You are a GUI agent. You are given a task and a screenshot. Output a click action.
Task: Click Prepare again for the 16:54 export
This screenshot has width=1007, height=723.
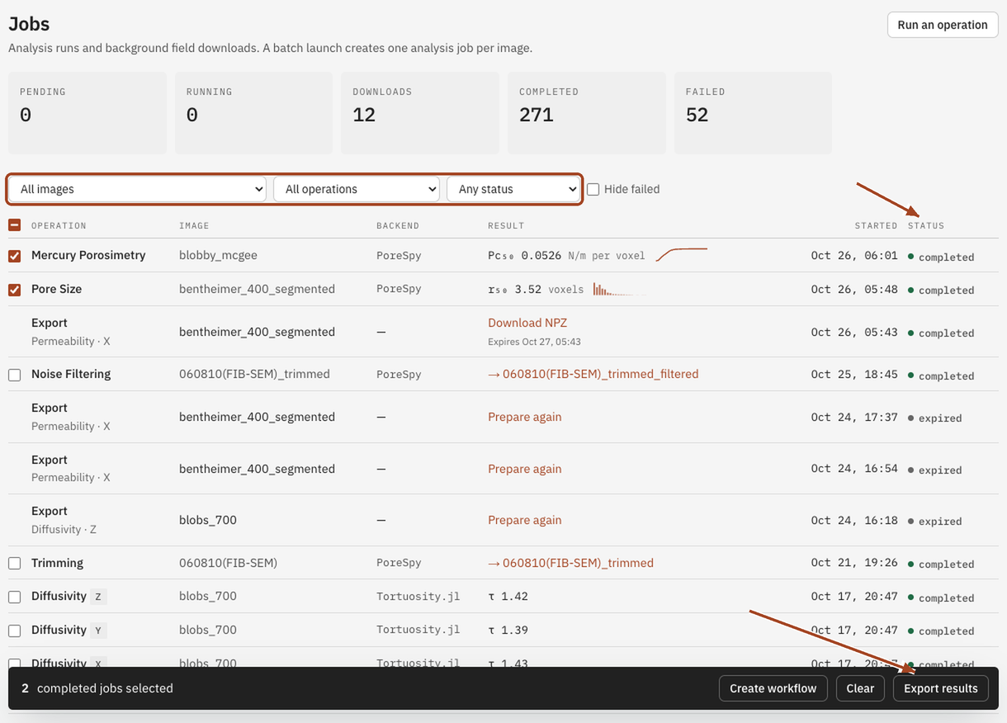(524, 469)
